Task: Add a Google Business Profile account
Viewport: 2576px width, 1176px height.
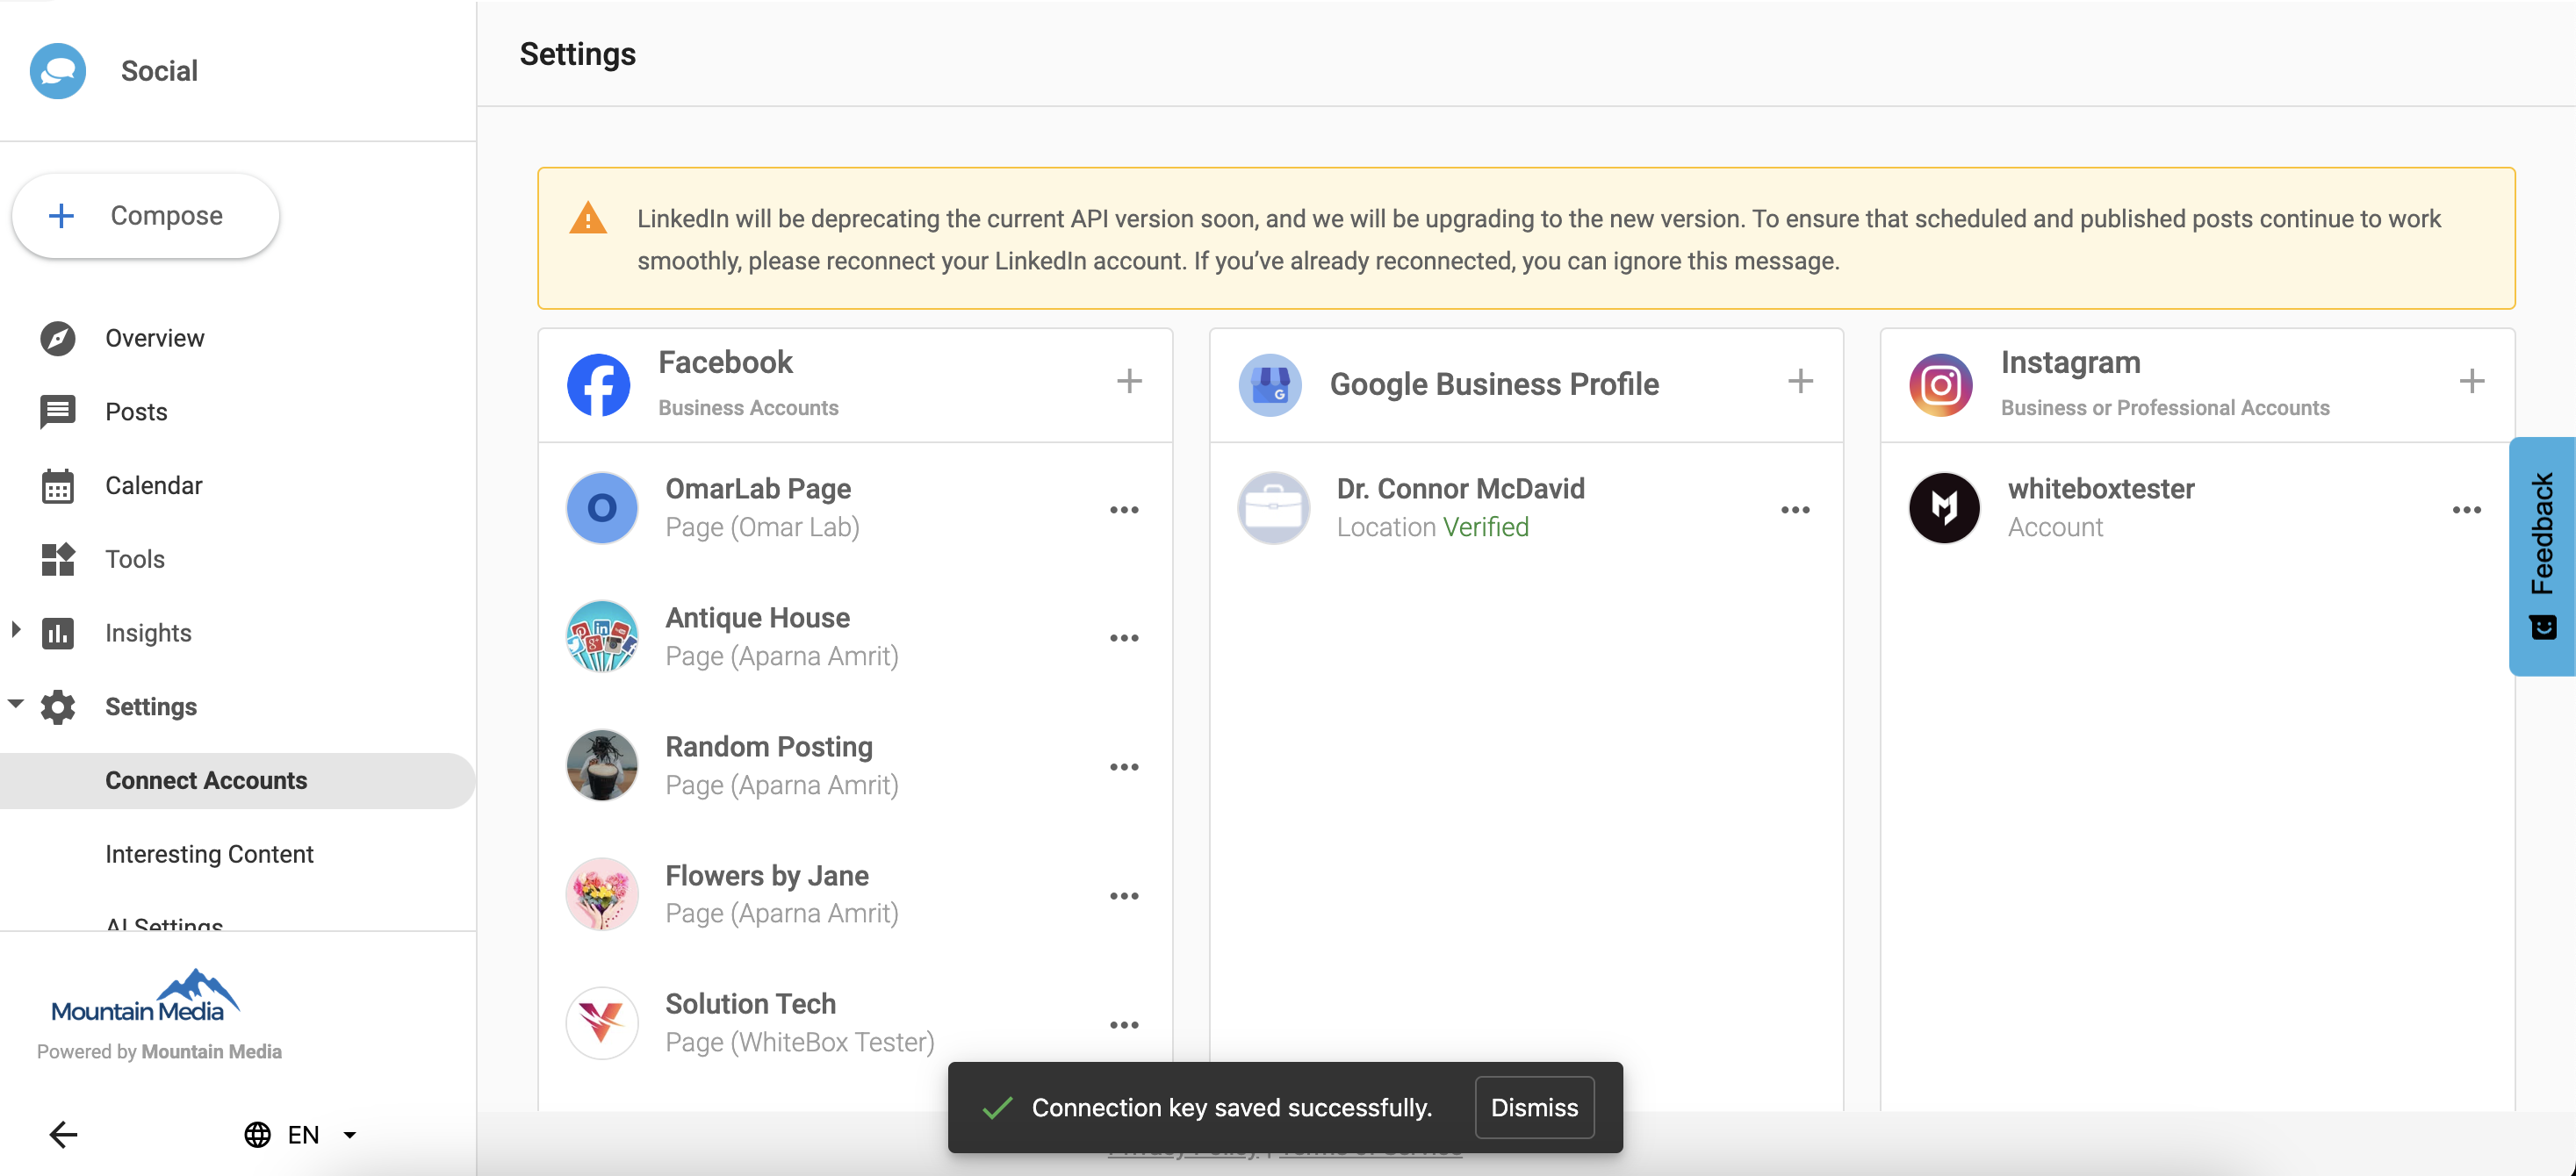Action: [1800, 381]
